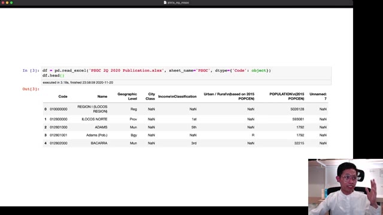Click the 'R' urban/rural value

pyautogui.click(x=253, y=135)
